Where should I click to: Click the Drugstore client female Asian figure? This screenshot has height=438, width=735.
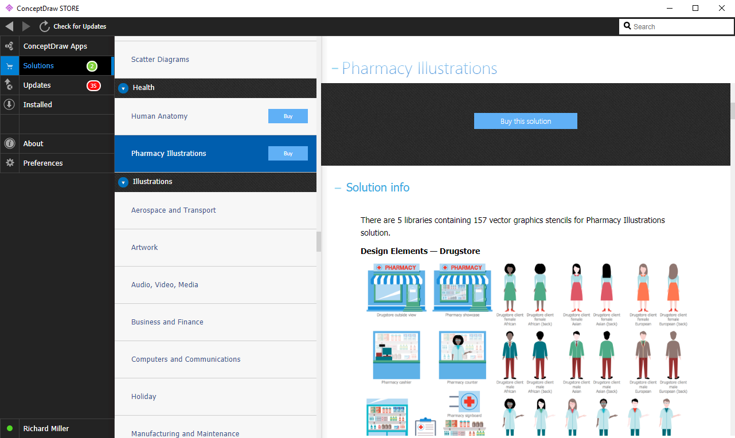pos(577,287)
